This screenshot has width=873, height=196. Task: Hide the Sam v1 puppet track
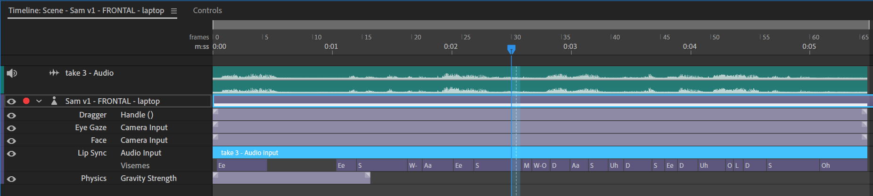pyautogui.click(x=12, y=101)
